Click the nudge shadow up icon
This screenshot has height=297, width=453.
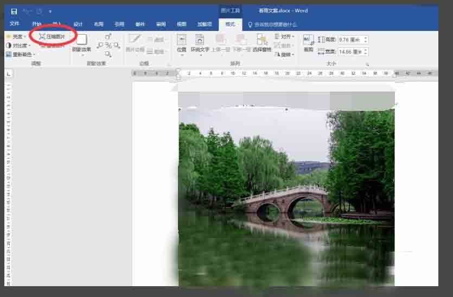point(108,37)
